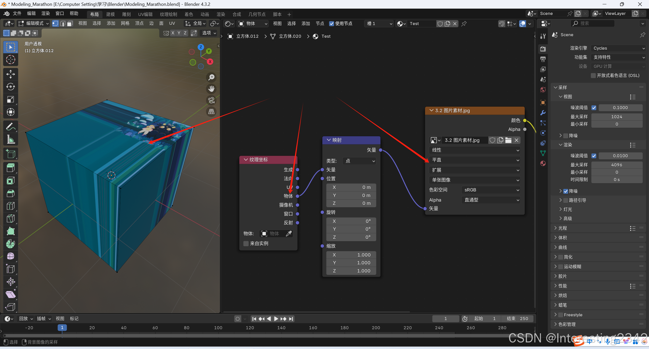Open image file folder icon in node
Image resolution: width=649 pixels, height=349 pixels.
tap(508, 140)
